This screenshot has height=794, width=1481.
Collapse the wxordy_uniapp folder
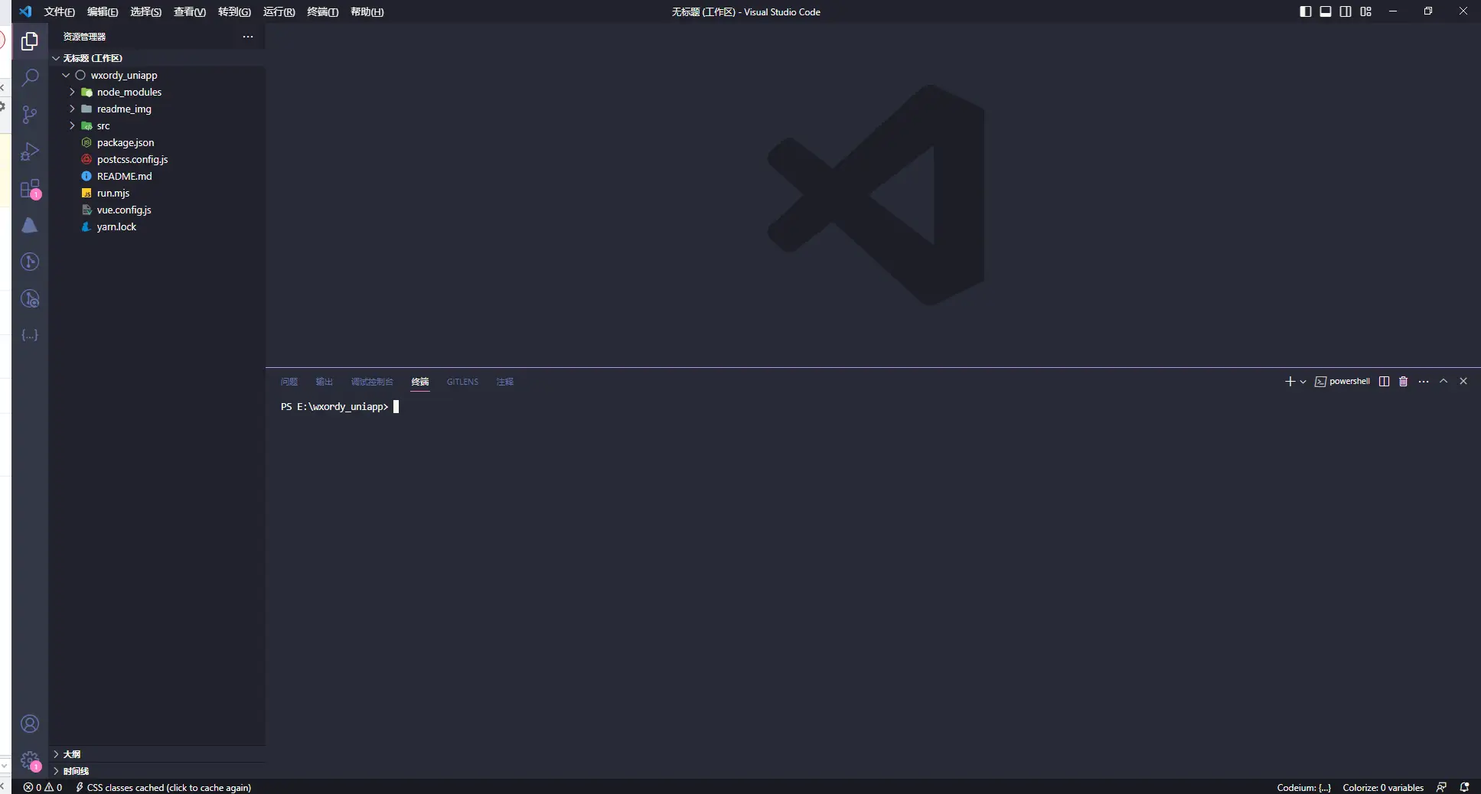(x=157, y=75)
